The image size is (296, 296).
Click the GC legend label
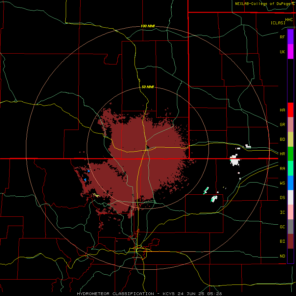click(282, 227)
